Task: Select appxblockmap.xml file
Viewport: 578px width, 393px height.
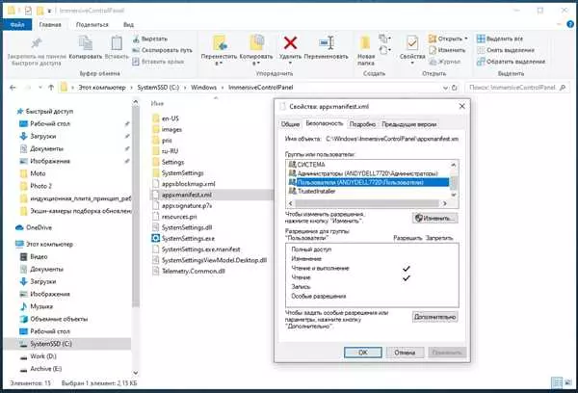Action: tap(188, 184)
